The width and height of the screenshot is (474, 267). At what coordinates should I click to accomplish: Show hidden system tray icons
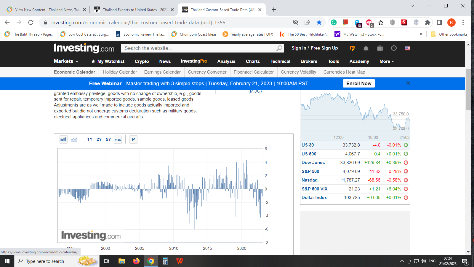point(402,261)
